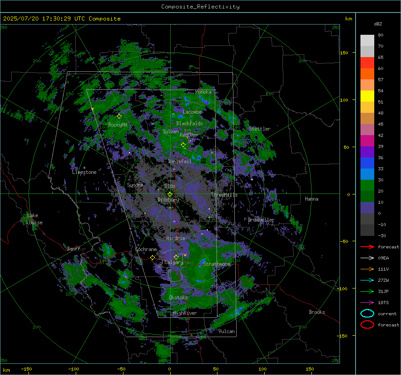This screenshot has width=401, height=375.
Task: Select the Blackfalds label
Action: pos(189,124)
